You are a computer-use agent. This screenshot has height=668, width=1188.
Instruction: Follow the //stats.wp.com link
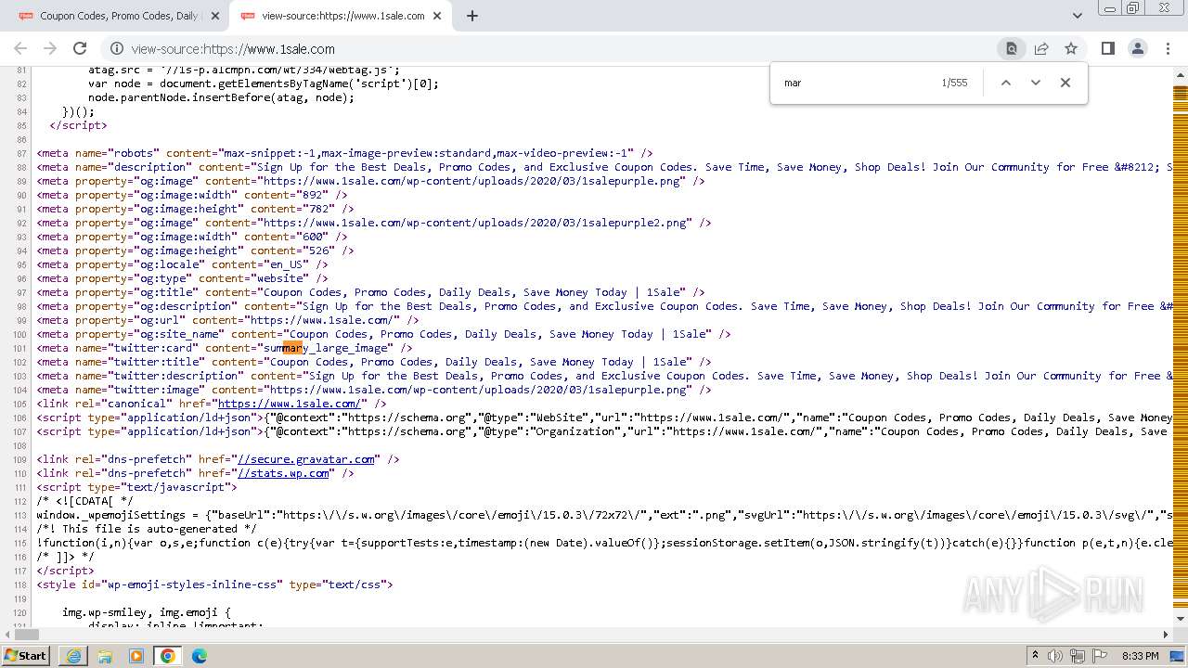click(x=283, y=473)
